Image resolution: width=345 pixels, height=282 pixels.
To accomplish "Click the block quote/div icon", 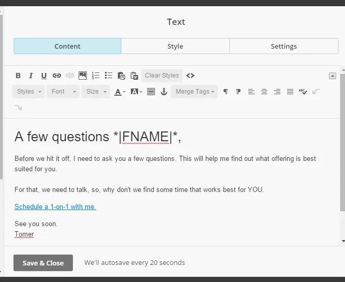I will click(151, 92).
